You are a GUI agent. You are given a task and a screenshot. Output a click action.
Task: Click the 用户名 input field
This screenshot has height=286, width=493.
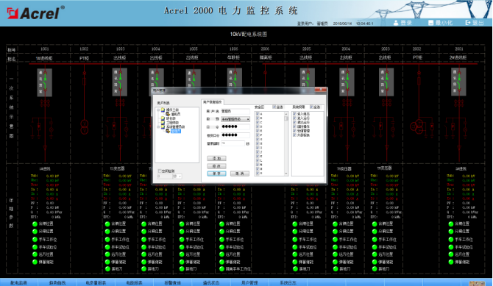pos(235,111)
